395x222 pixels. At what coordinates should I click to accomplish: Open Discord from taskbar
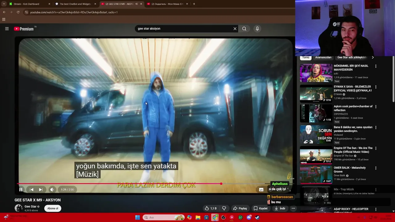[249, 217]
